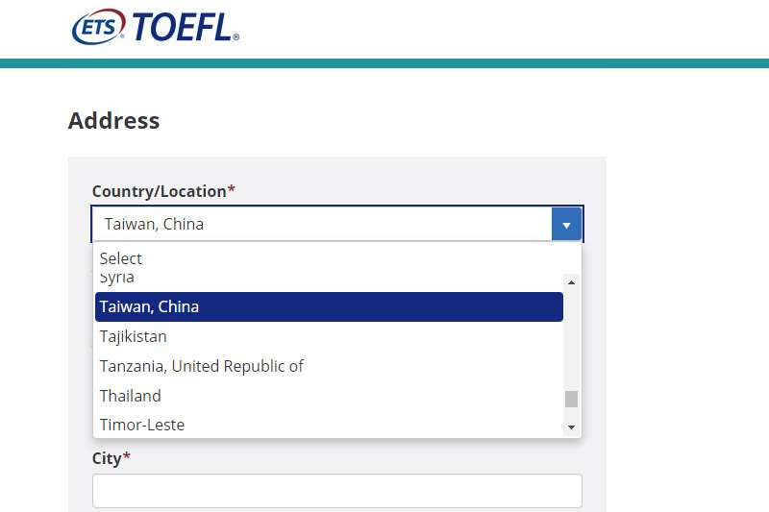Click the list scrollbar down arrow

coord(571,427)
